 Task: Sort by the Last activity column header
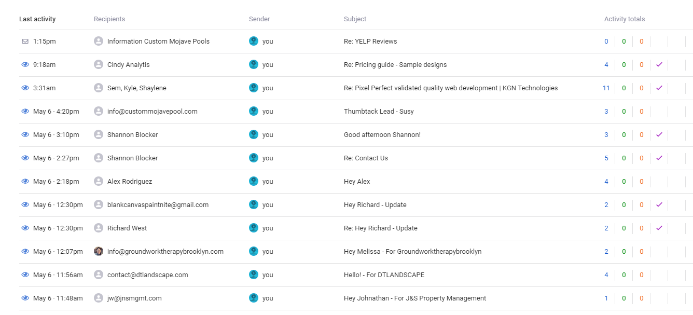pyautogui.click(x=37, y=19)
